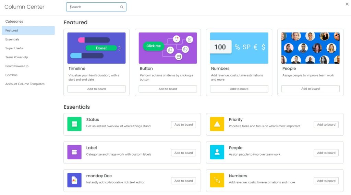Screen dimensions: 351x195
Task: Select the Essentials category
Action: click(12, 39)
